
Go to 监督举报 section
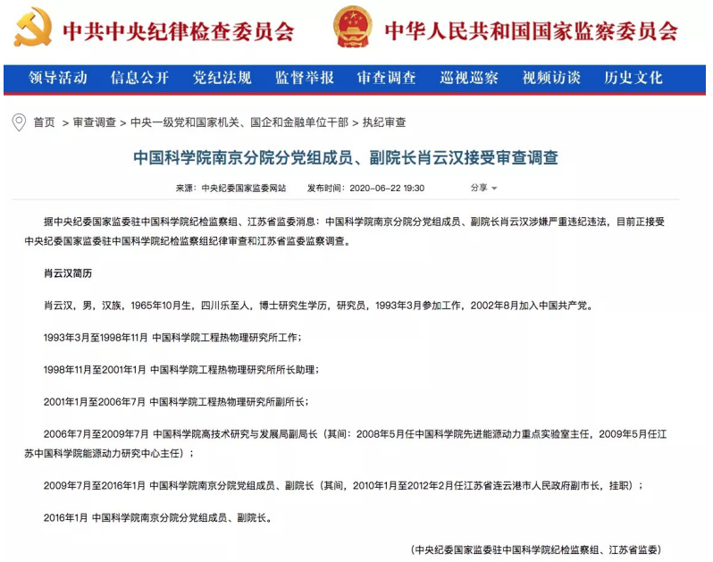click(305, 78)
